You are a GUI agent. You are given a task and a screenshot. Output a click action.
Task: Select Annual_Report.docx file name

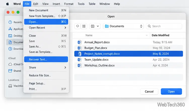[x=97, y=42]
